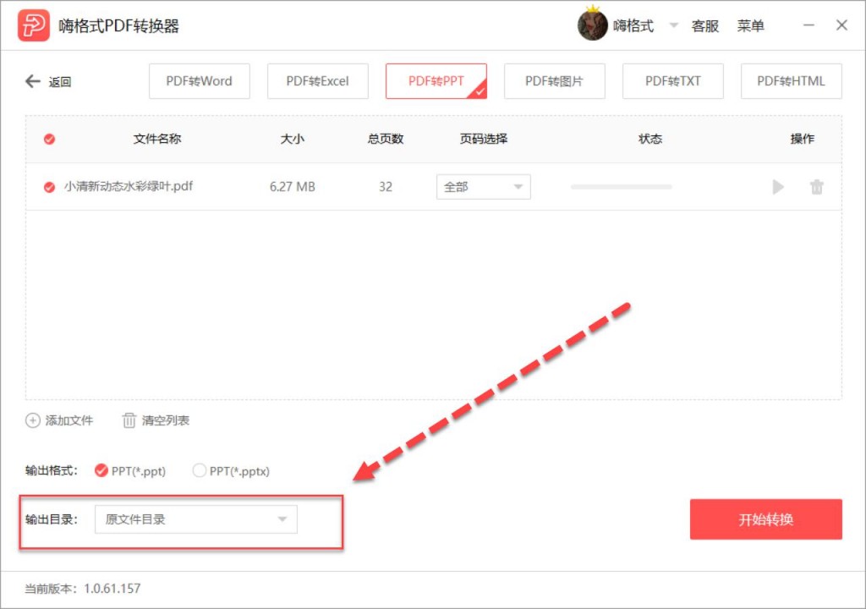Screen dimensions: 866x609
Task: Click the back arrow 返回
Action: [33, 81]
